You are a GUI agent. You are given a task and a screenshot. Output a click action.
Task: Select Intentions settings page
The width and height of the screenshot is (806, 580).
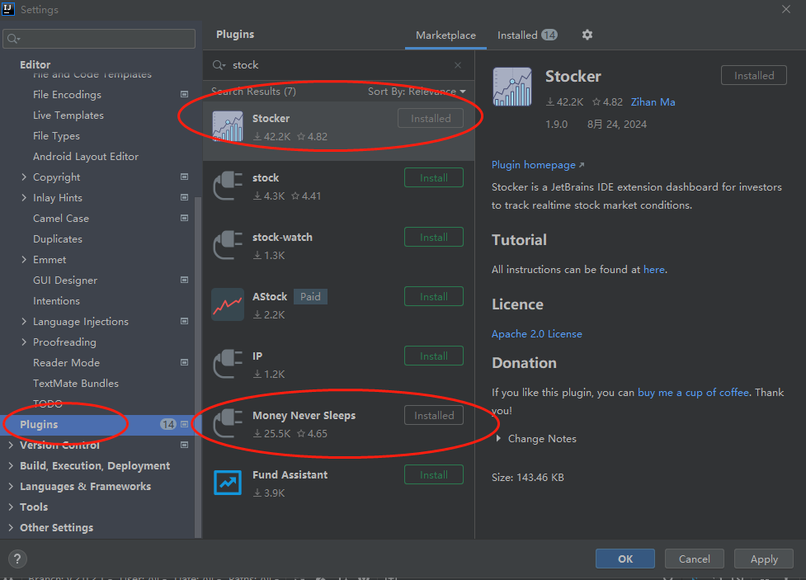[x=57, y=301]
